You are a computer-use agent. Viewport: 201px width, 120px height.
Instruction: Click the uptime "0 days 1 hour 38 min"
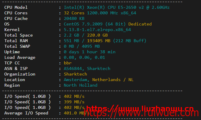pyautogui.click(x=89, y=52)
